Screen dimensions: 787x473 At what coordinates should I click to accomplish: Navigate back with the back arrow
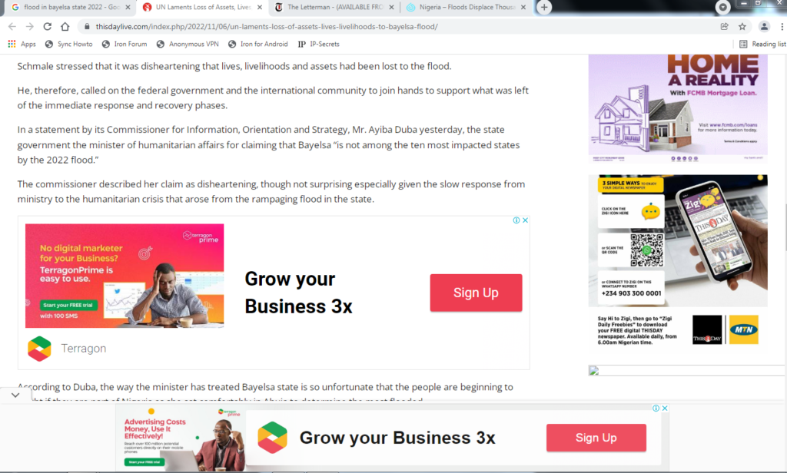[x=12, y=27]
